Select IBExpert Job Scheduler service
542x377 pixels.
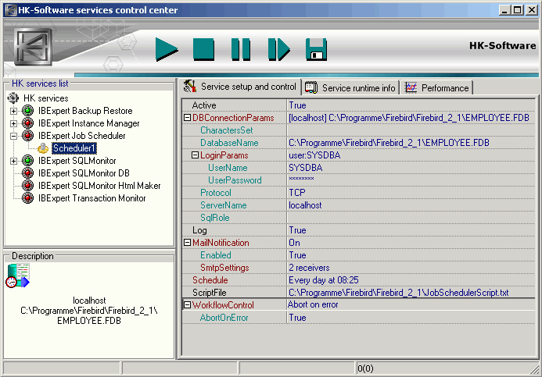(x=81, y=136)
